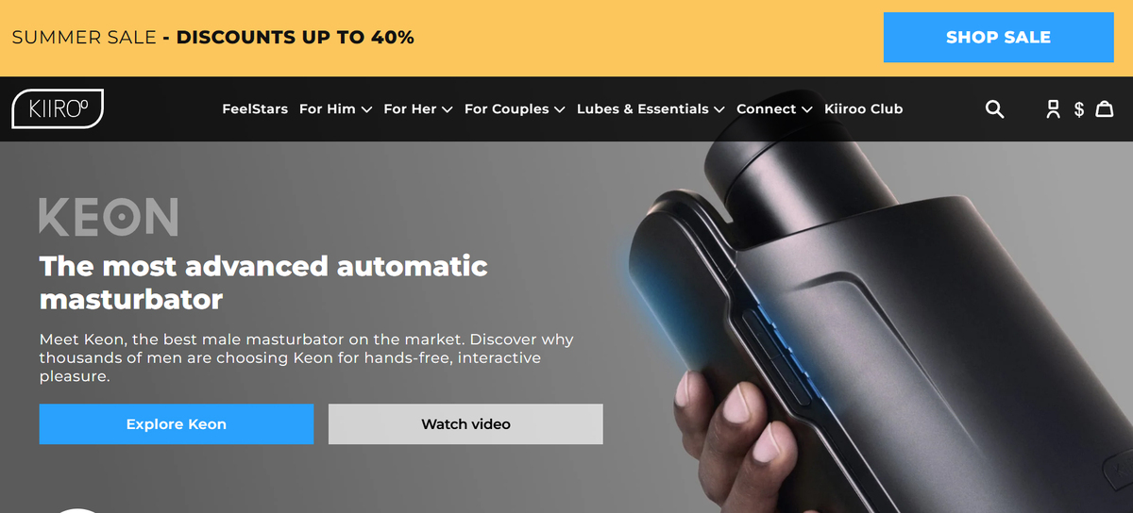The height and width of the screenshot is (513, 1133).
Task: Go home via the Kiiroo logo
Action: tap(58, 108)
